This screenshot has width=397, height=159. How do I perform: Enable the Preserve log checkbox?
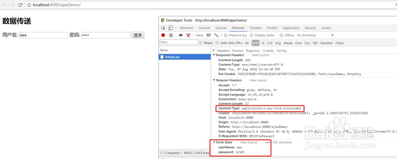click(x=226, y=35)
